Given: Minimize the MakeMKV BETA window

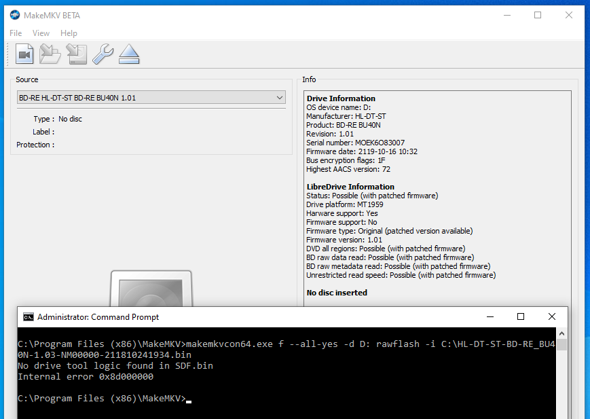Looking at the screenshot, I should 507,15.
